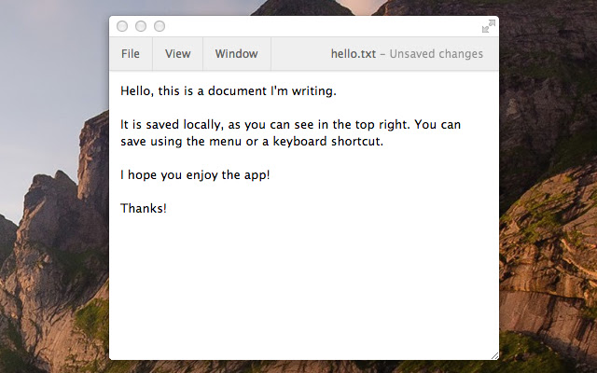The width and height of the screenshot is (597, 373).
Task: Grab the resize grip in the window corner
Action: tap(494, 355)
